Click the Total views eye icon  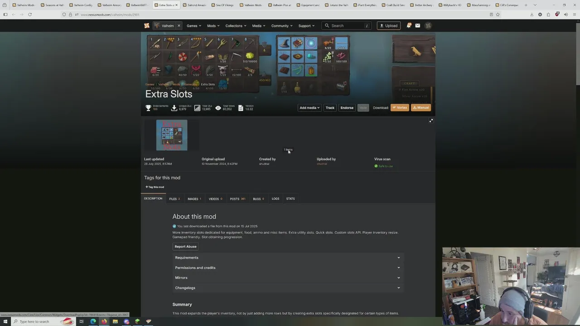(218, 108)
